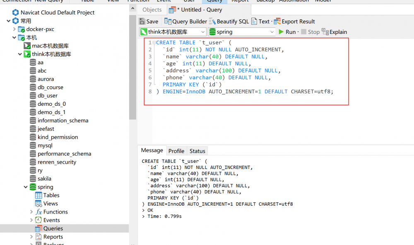The image size is (414, 245).
Task: Click the Views icon under spring
Action: 39,204
